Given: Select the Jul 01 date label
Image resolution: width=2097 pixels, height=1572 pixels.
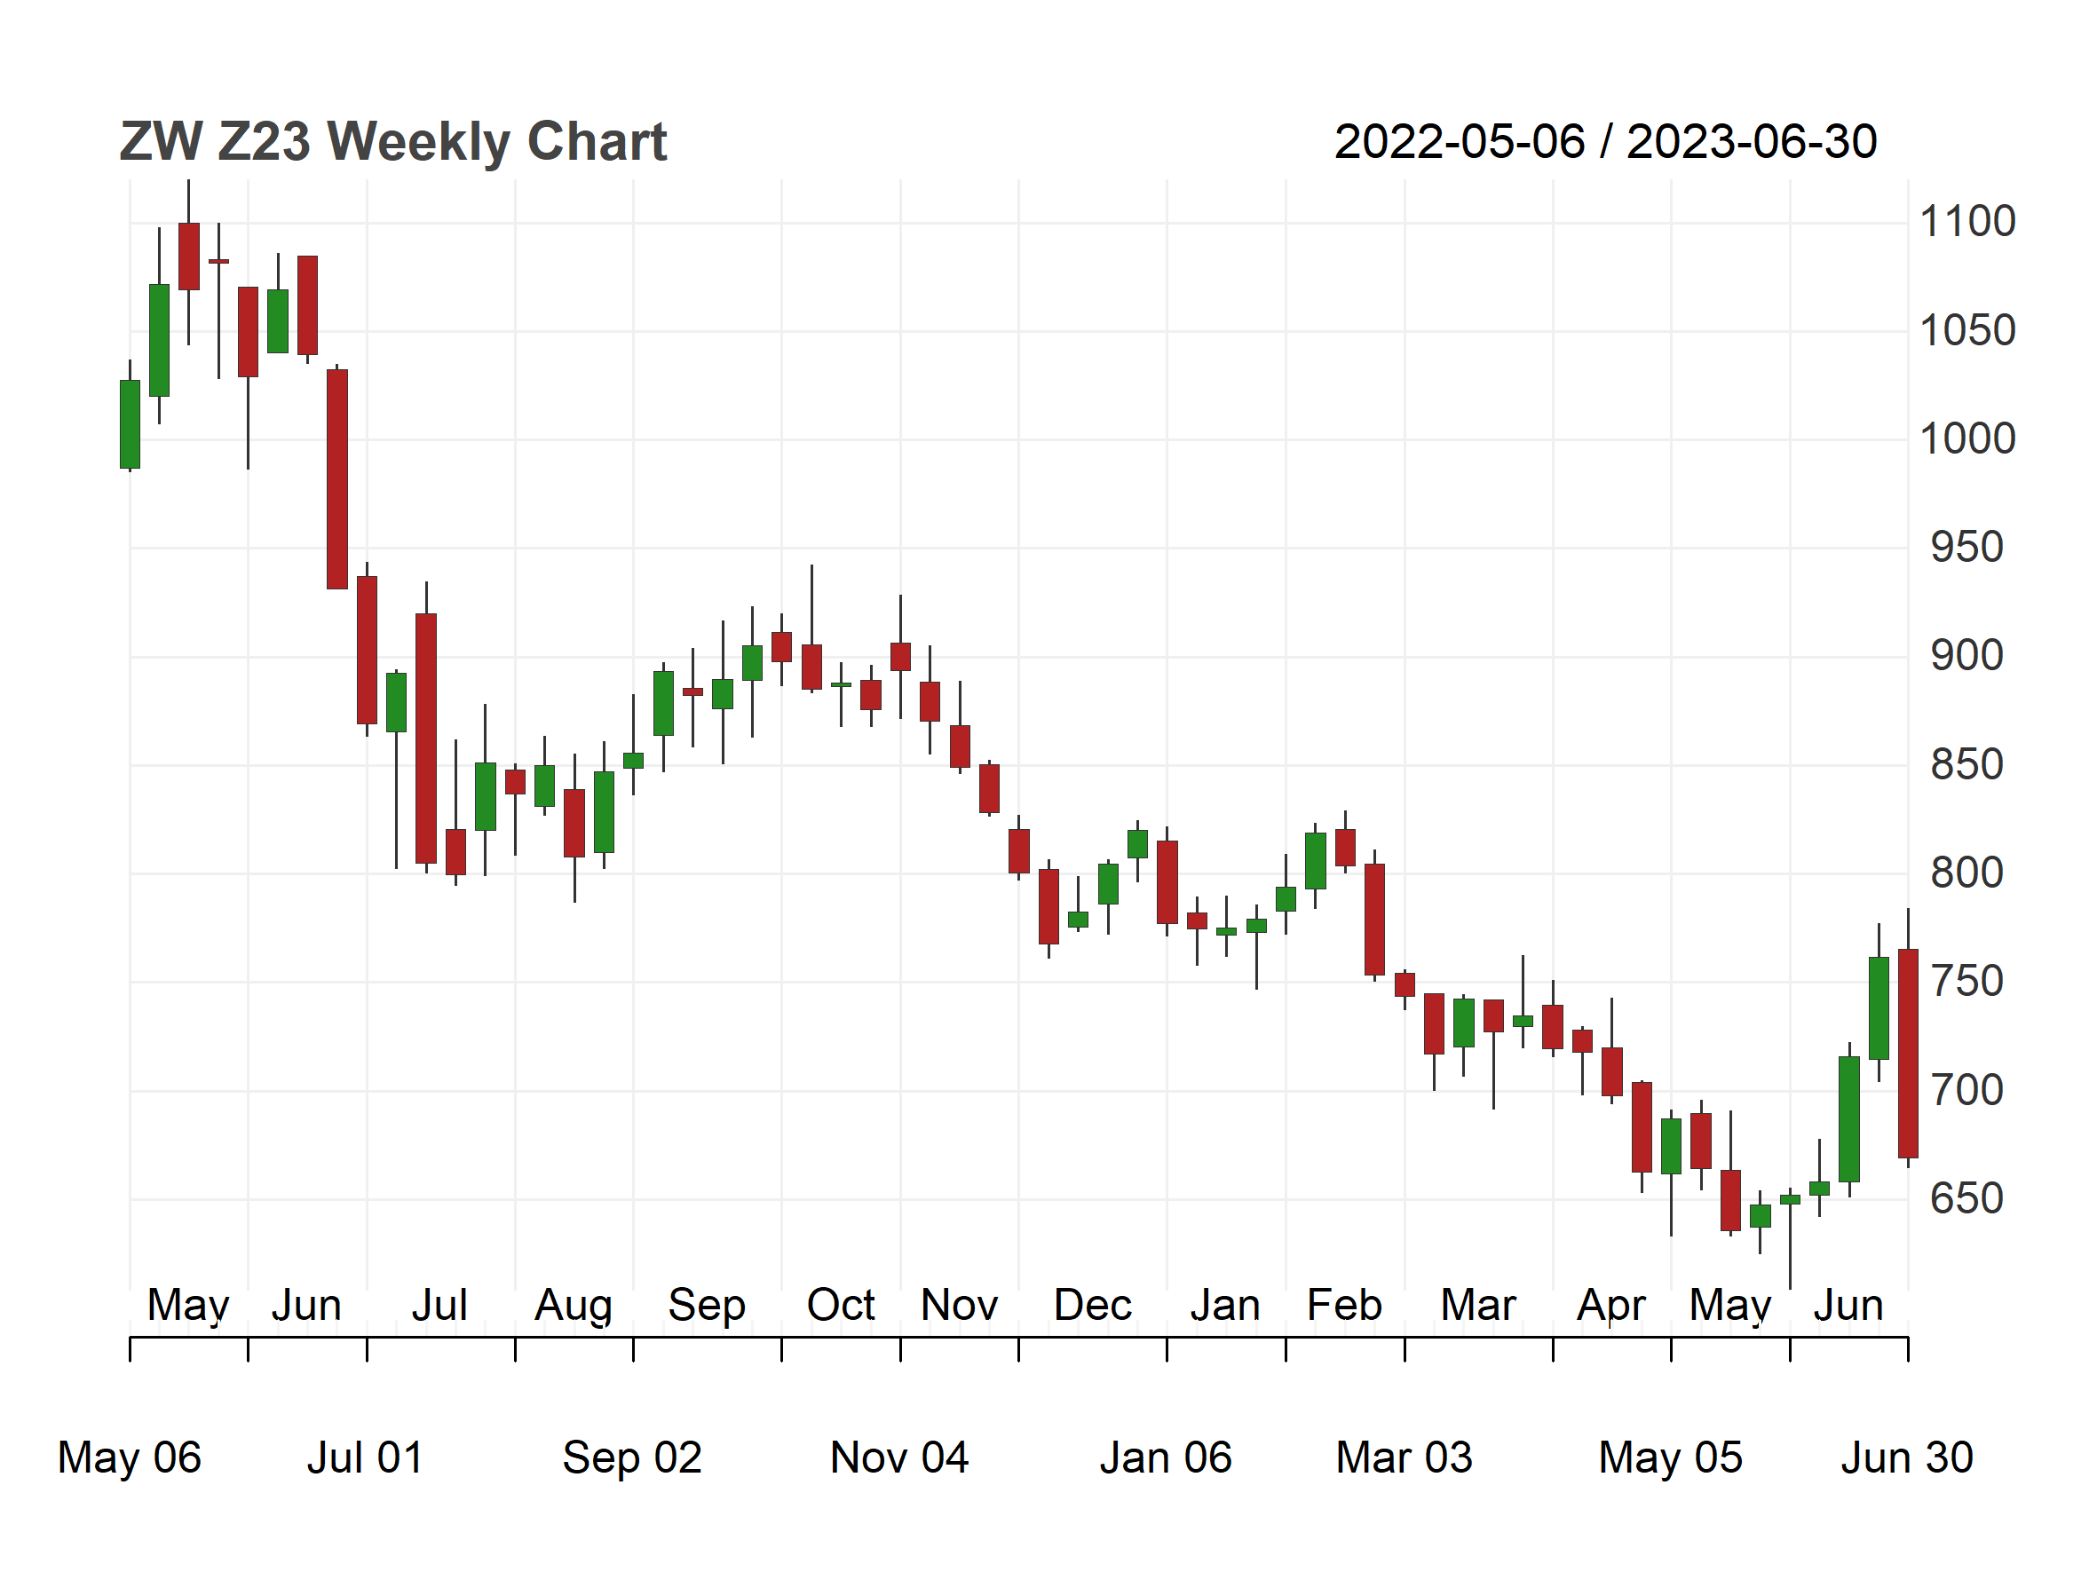Looking at the screenshot, I should 365,1458.
